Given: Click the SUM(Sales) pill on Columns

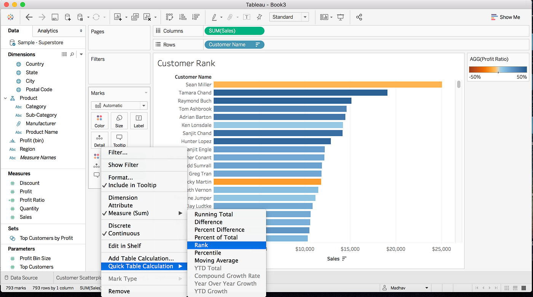Looking at the screenshot, I should (x=234, y=31).
